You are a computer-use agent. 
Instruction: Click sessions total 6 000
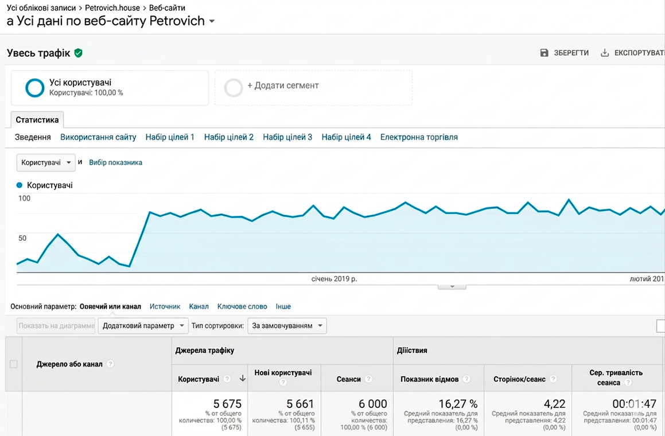tap(373, 404)
